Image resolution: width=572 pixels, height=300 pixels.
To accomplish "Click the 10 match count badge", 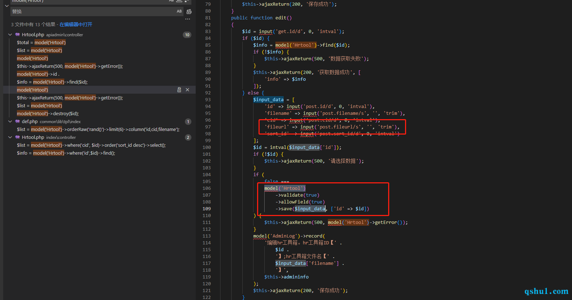I will click(x=187, y=35).
